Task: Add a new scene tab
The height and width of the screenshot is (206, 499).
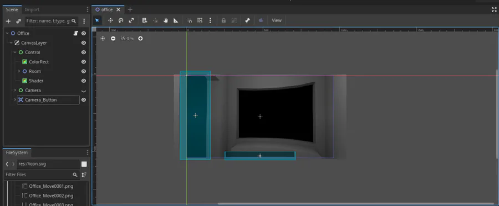Action: 130,10
